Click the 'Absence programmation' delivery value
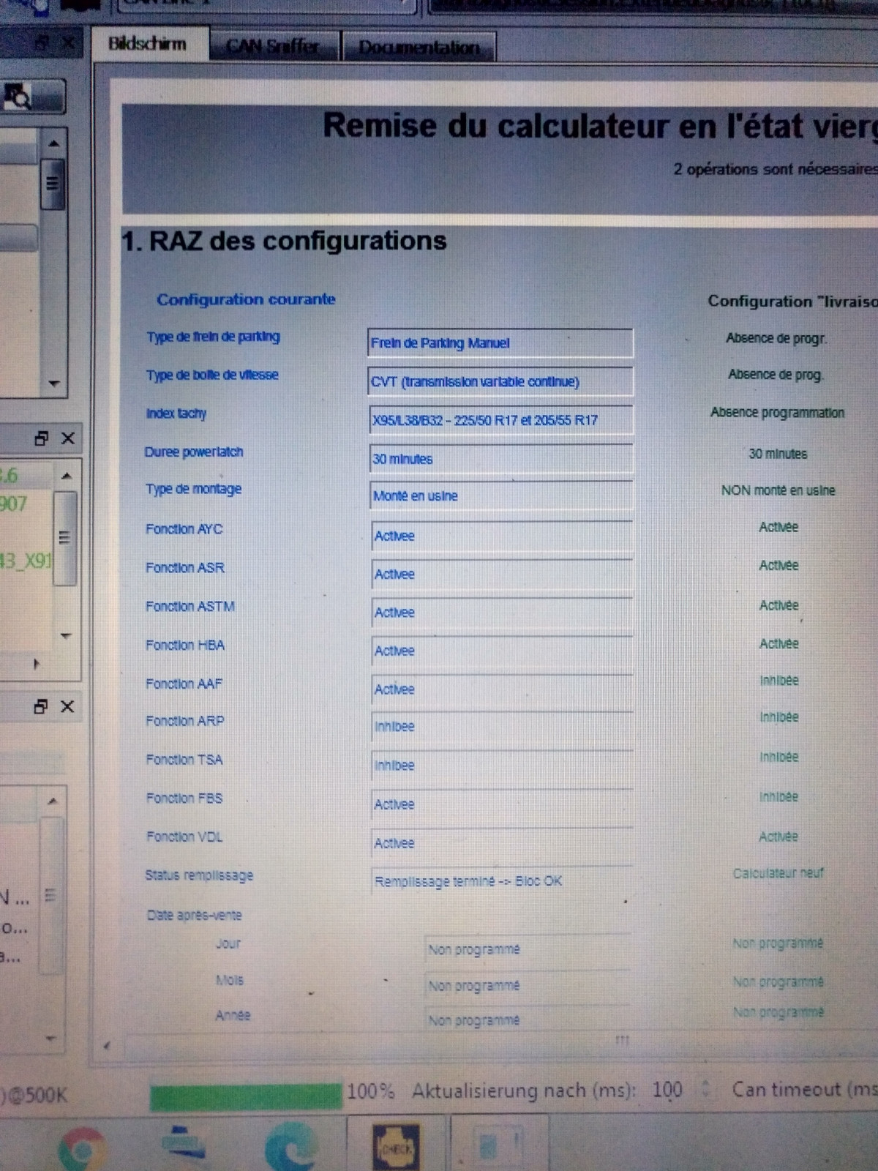 777,413
